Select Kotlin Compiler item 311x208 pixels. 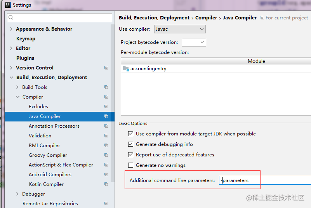[x=46, y=184]
